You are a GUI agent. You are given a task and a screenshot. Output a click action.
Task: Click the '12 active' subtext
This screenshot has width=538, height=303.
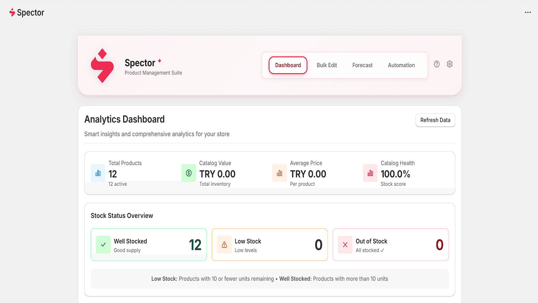pyautogui.click(x=118, y=184)
